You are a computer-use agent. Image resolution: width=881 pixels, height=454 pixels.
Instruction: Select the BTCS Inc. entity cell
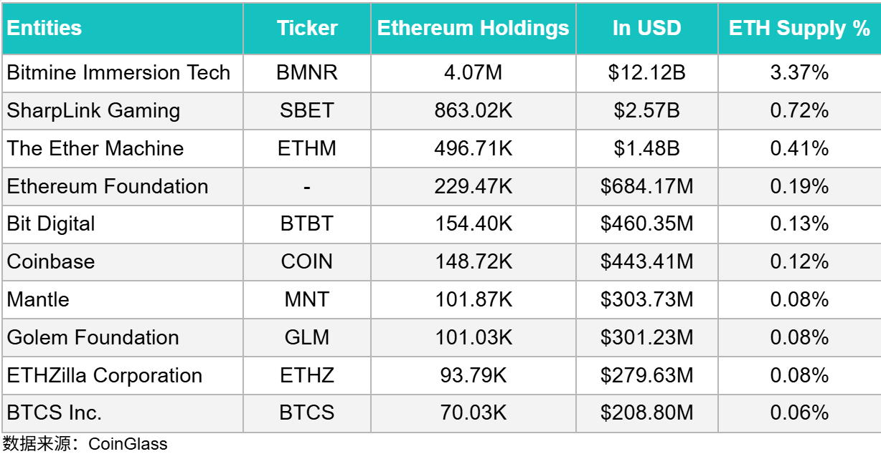point(55,413)
